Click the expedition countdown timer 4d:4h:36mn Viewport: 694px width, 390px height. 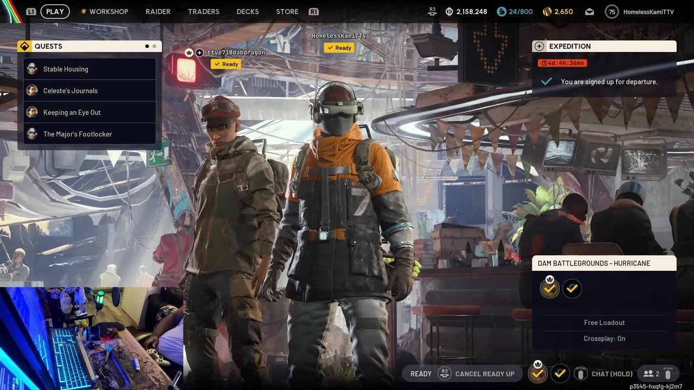(x=562, y=63)
